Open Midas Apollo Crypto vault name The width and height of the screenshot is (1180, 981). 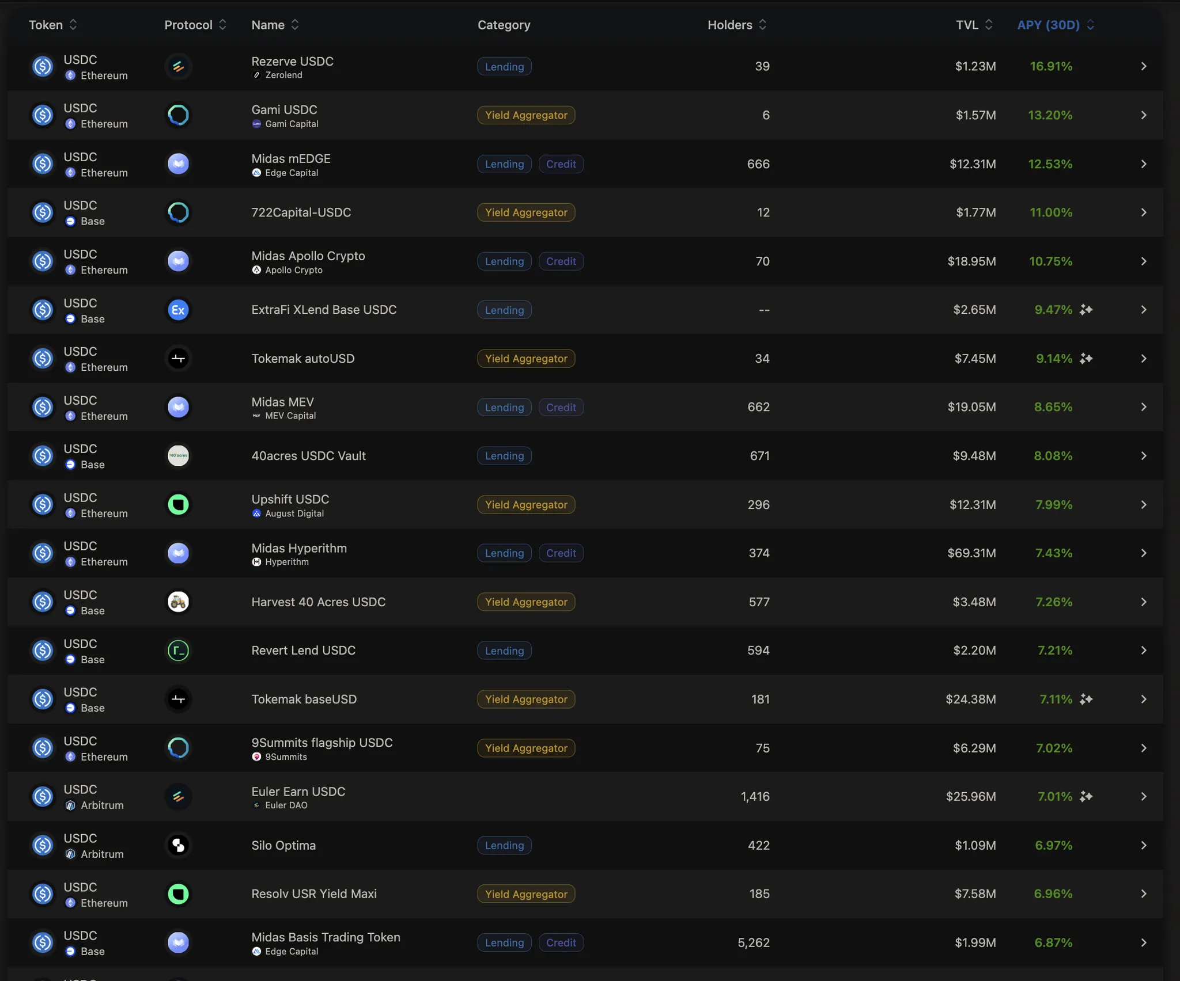coord(308,256)
